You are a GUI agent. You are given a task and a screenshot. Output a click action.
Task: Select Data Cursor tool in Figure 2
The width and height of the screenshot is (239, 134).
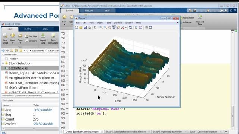click(118, 28)
